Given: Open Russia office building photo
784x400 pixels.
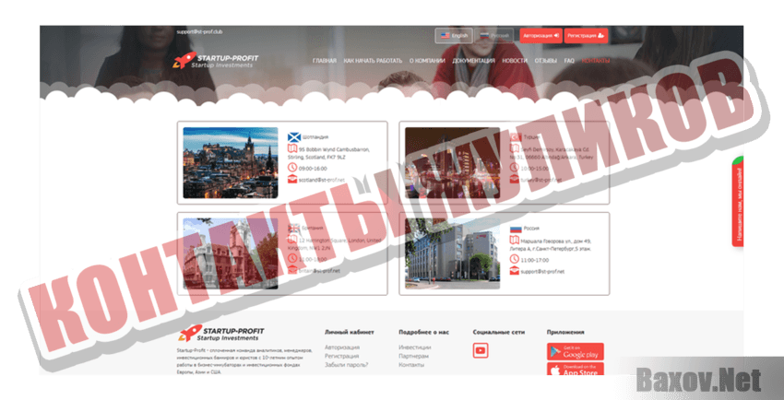Looking at the screenshot, I should tap(452, 253).
